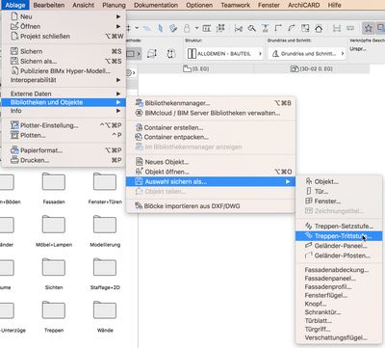Open the Ansicht menu

point(84,5)
